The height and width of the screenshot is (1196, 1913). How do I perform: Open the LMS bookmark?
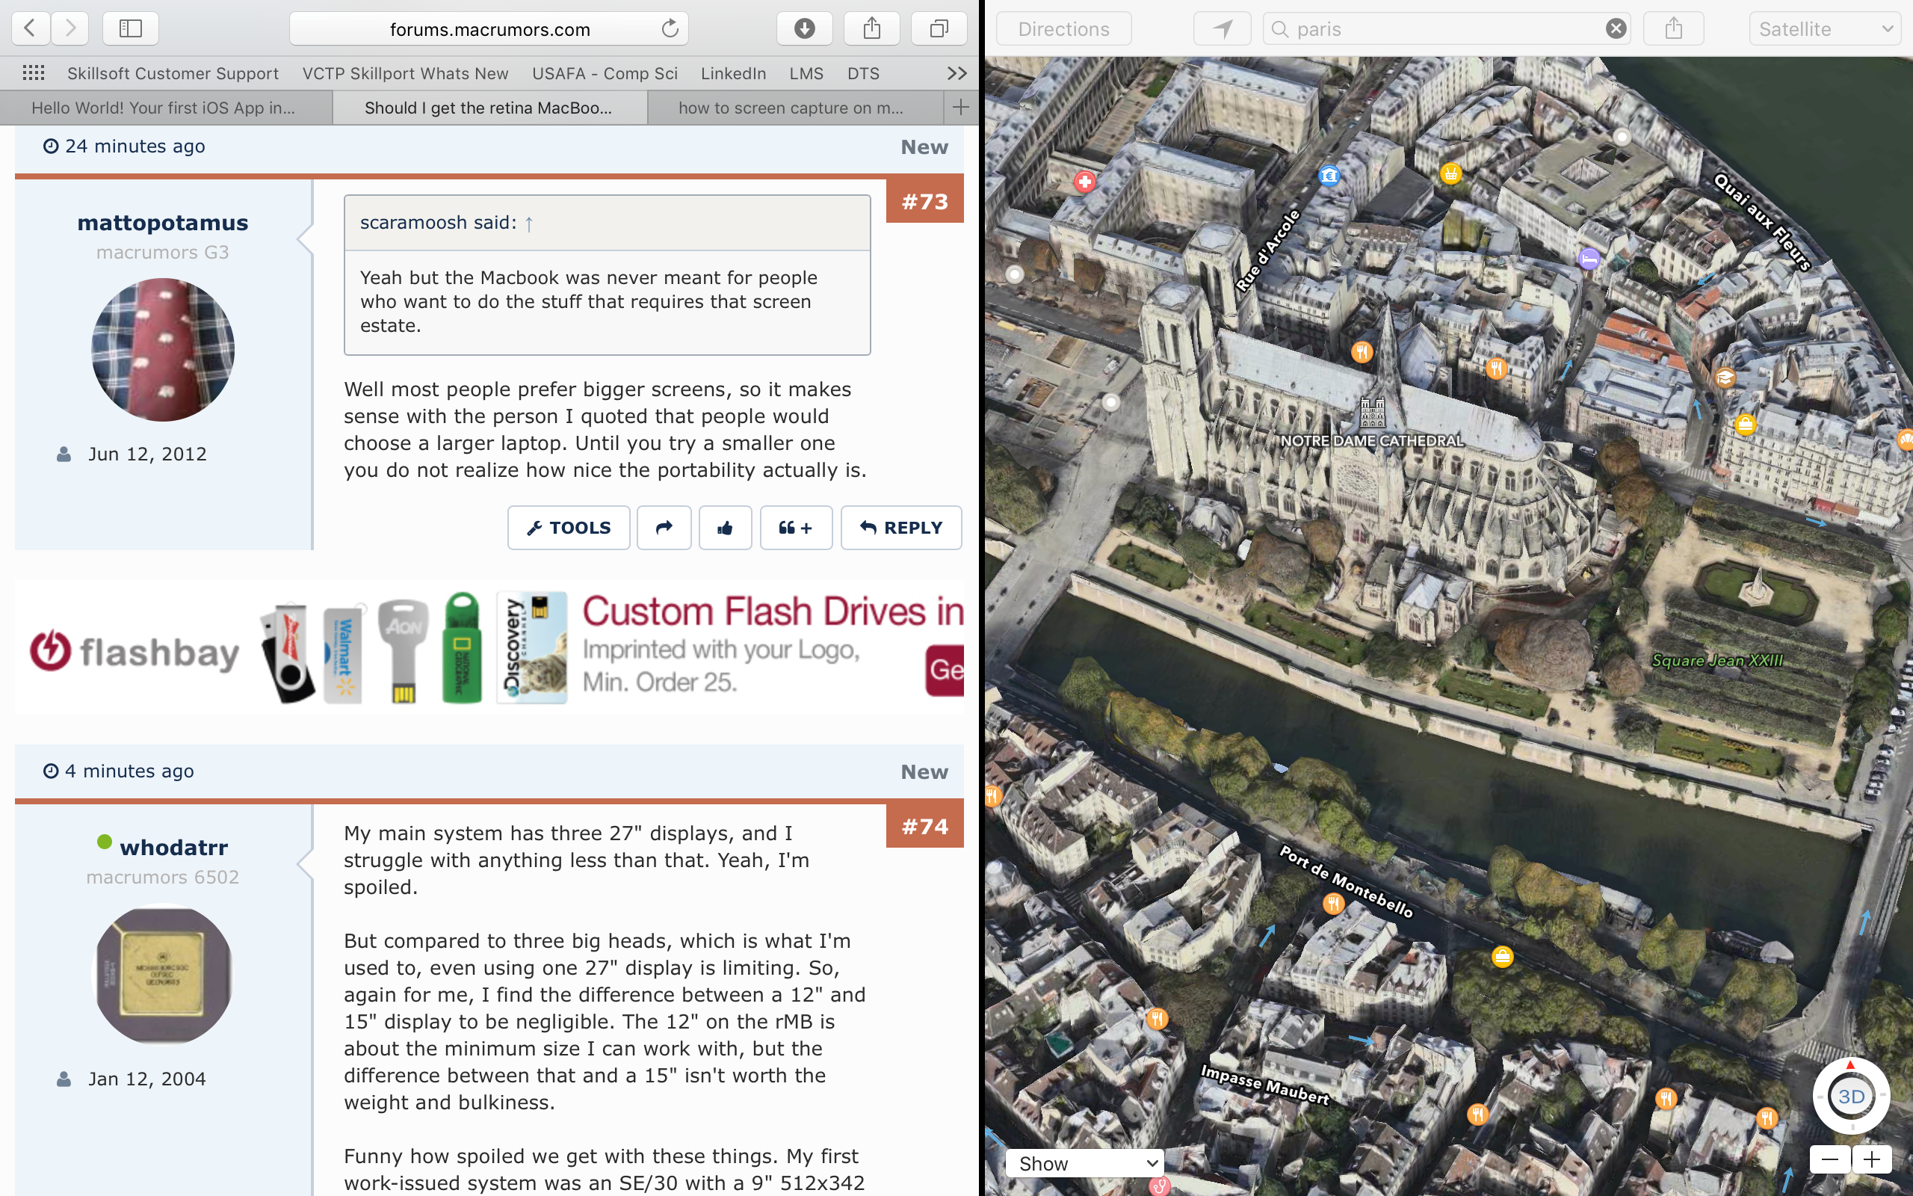[x=806, y=73]
